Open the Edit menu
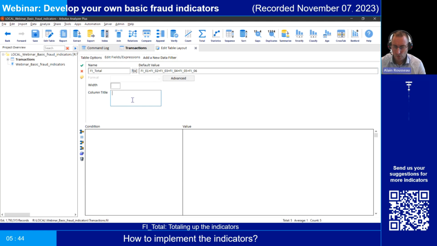The width and height of the screenshot is (437, 246). coord(12,24)
